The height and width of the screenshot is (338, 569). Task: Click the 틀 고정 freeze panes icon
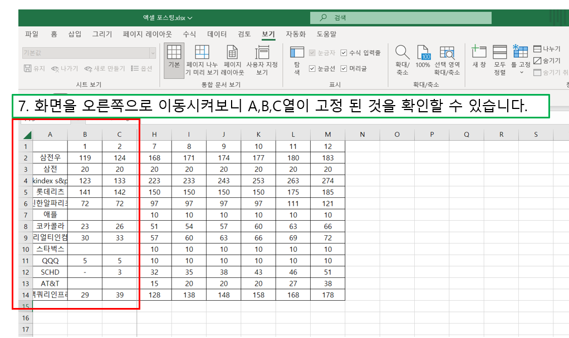(521, 52)
